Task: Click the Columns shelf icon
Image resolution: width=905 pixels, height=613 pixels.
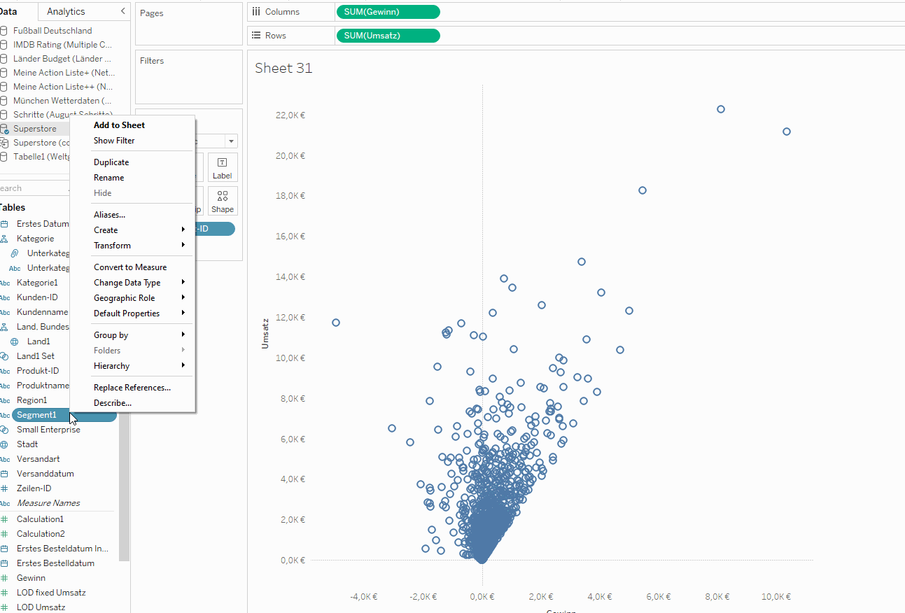Action: [x=255, y=12]
